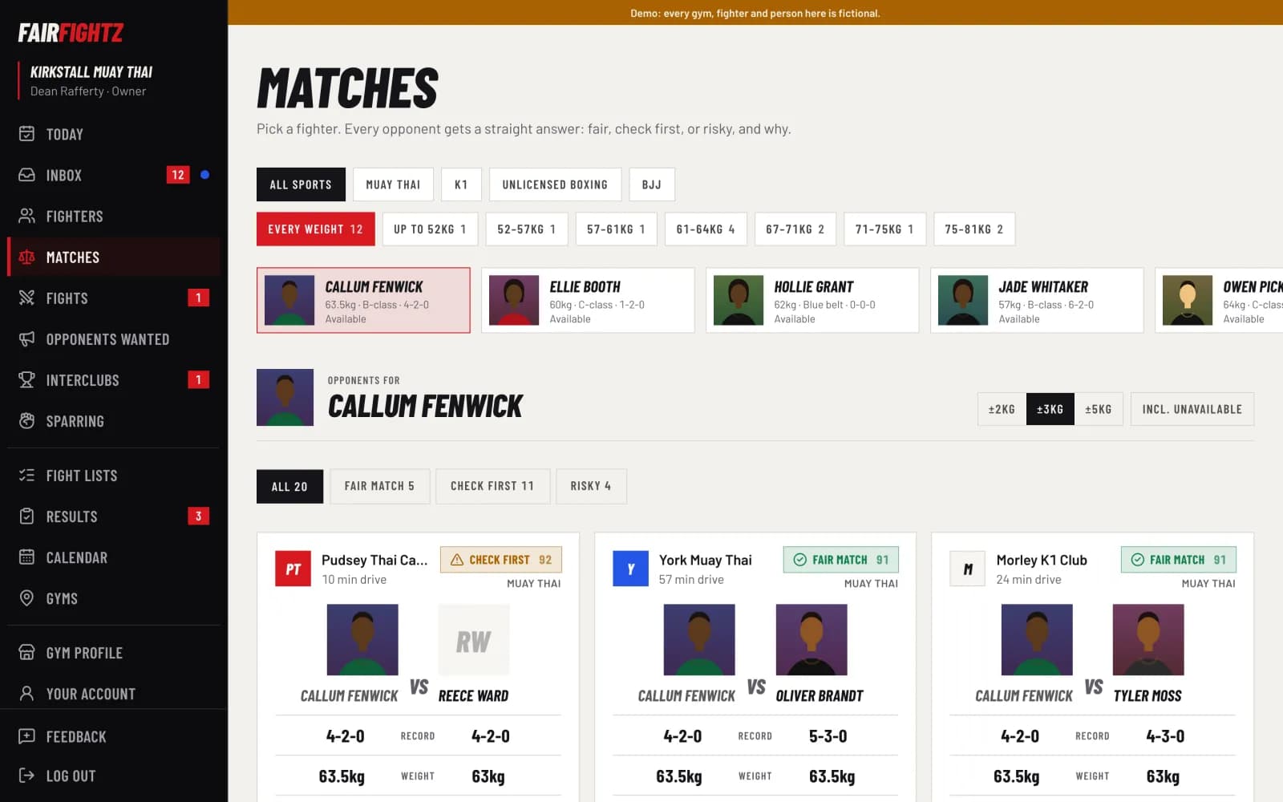Click the Pudsey Thai PT gym logo
This screenshot has width=1283, height=802.
tap(293, 569)
